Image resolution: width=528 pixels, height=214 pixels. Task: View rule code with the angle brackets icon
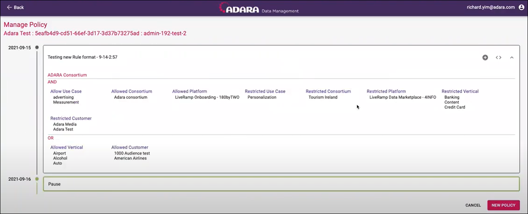pos(498,57)
